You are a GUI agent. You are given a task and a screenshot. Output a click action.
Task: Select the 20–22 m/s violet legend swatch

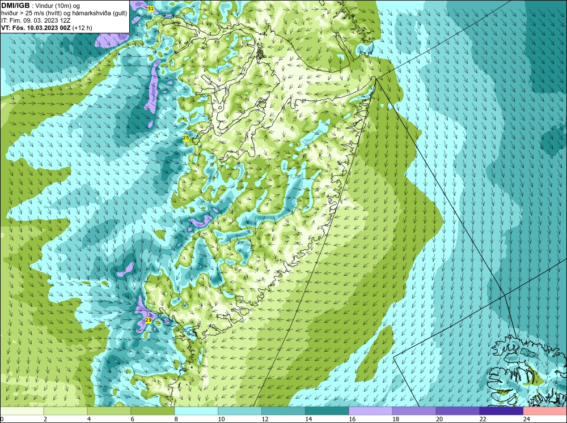click(x=458, y=411)
